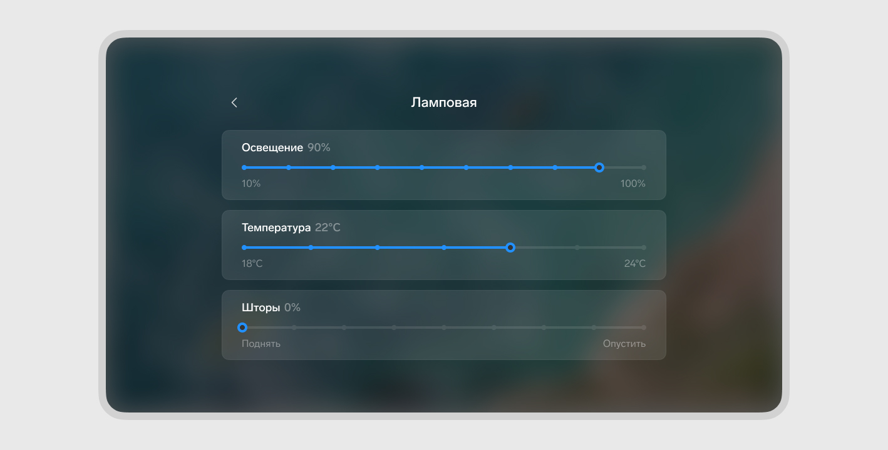Screen dimensions: 888x450
Task: Click the Поднять label under Шторы
Action: pyautogui.click(x=261, y=344)
